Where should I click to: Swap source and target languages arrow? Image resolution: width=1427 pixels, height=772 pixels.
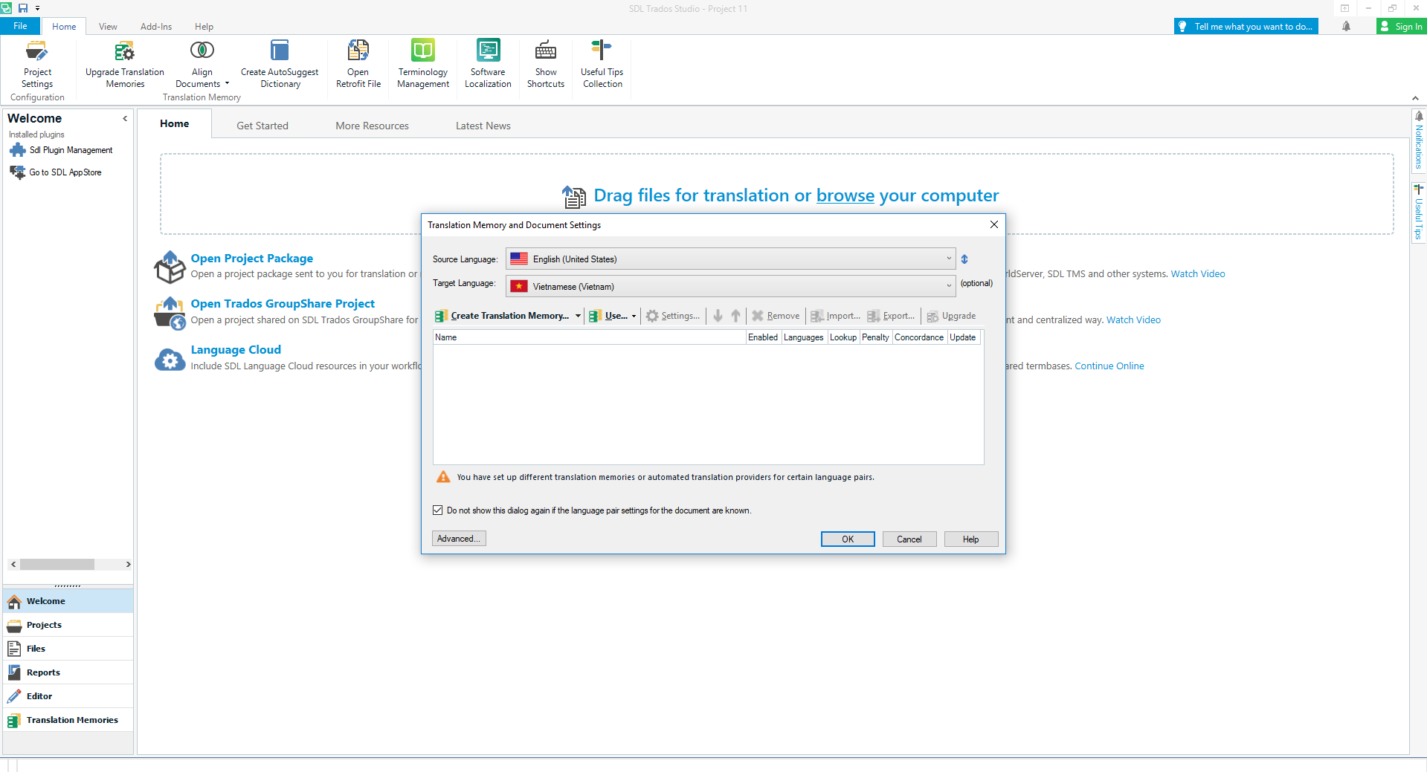(964, 259)
